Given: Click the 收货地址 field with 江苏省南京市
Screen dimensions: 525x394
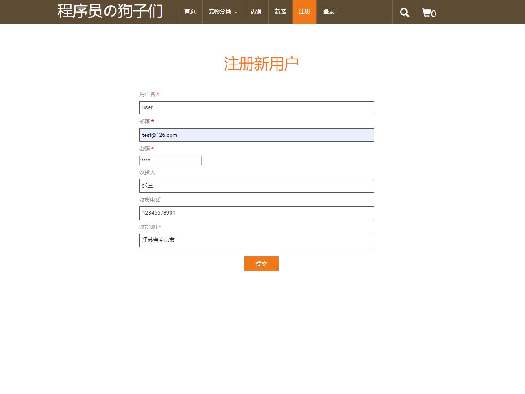Looking at the screenshot, I should 256,240.
